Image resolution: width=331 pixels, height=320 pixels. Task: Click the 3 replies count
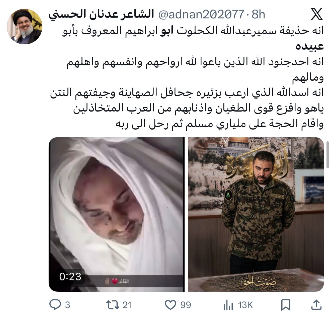click(x=67, y=305)
